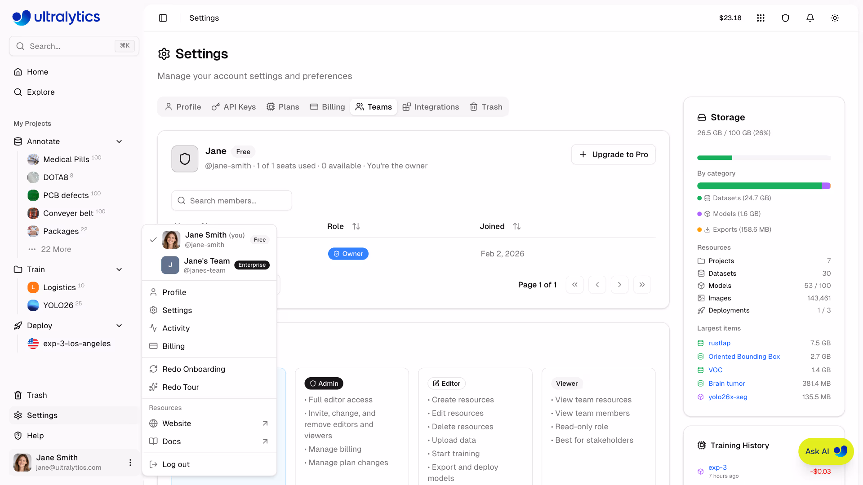Open the YOLO26 project icon
863x485 pixels.
coord(33,305)
